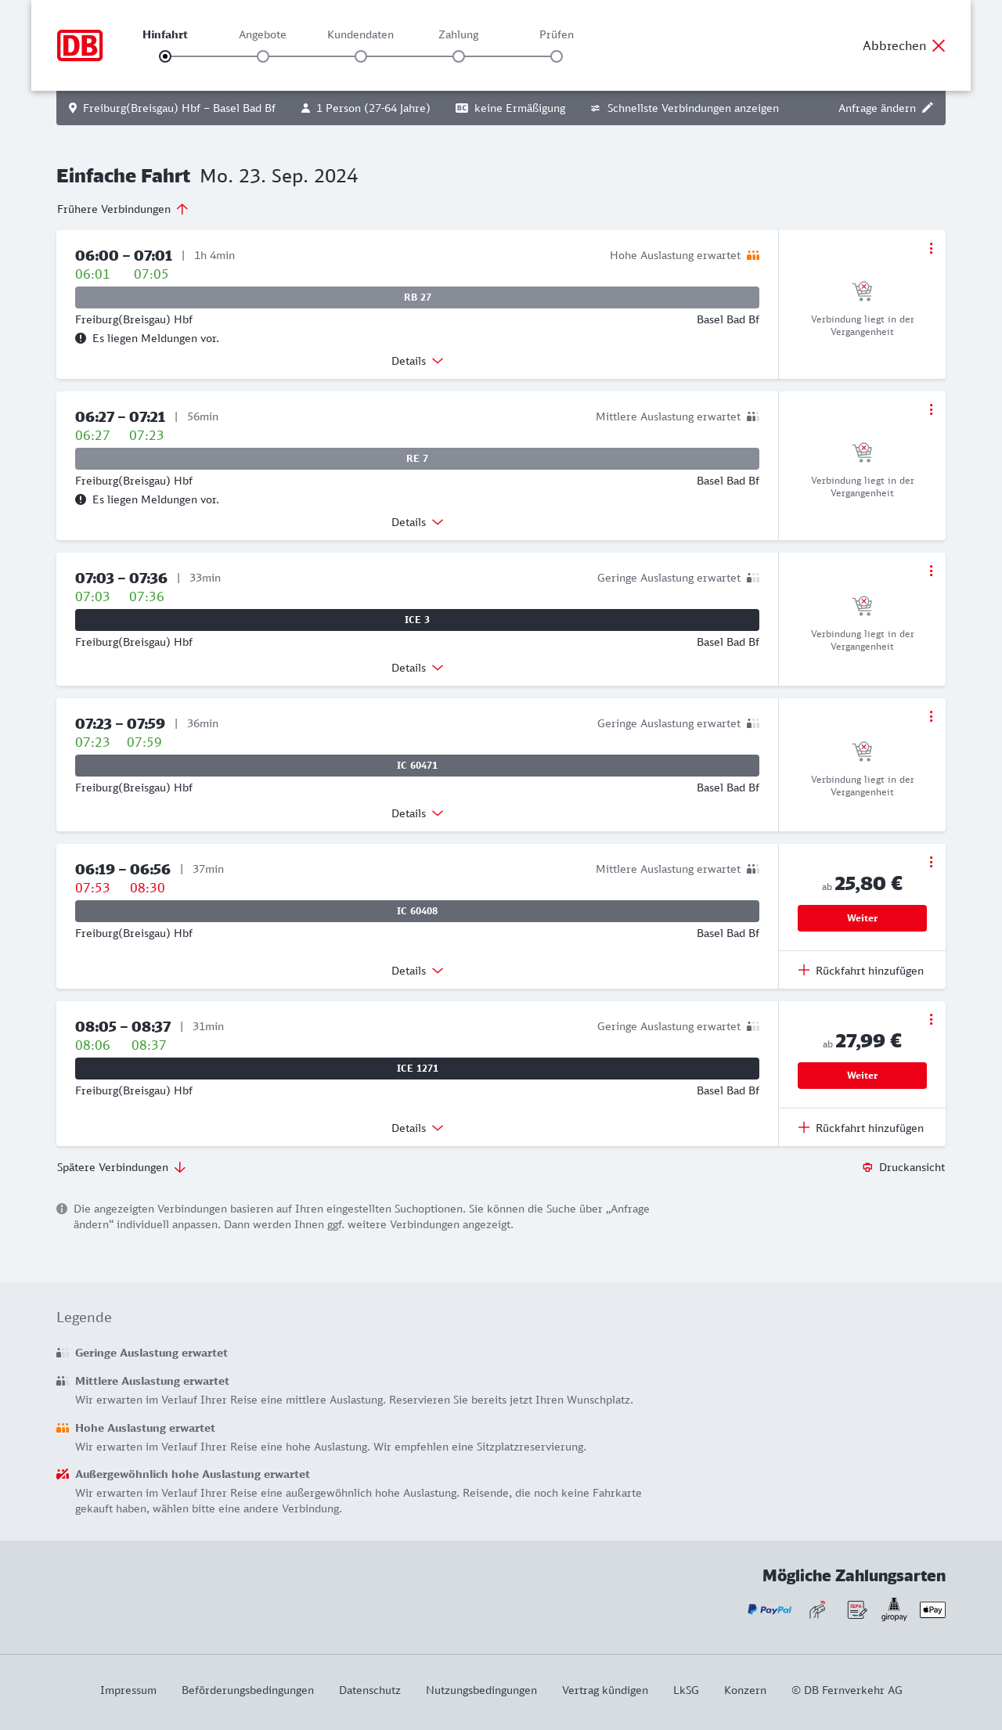Screen dimensions: 1002x1730
Task: Click Weiter for the 27,99 € offer
Action: (x=862, y=1076)
